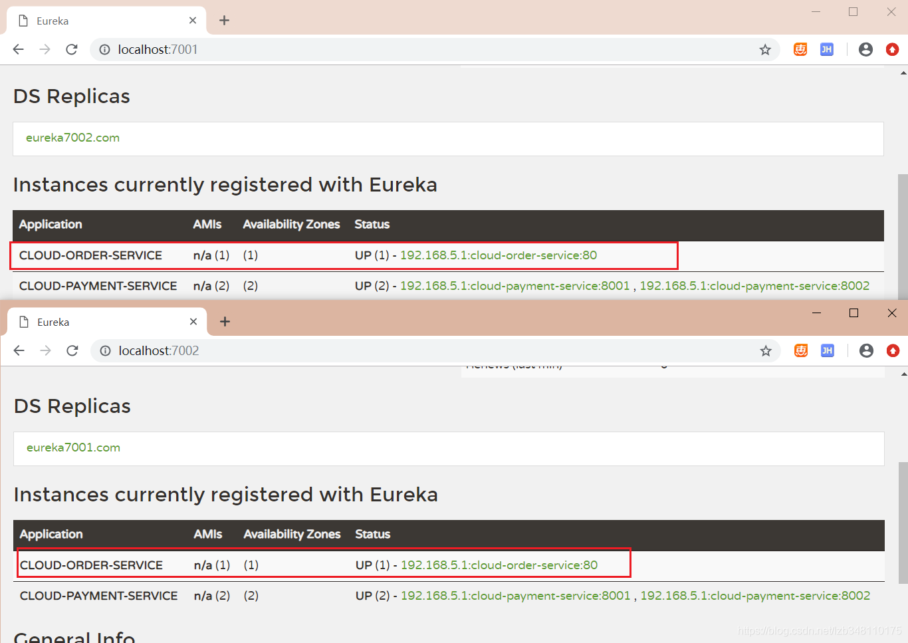The width and height of the screenshot is (908, 643).
Task: Select Eureka tab in localhost:7001 window
Action: (106, 21)
